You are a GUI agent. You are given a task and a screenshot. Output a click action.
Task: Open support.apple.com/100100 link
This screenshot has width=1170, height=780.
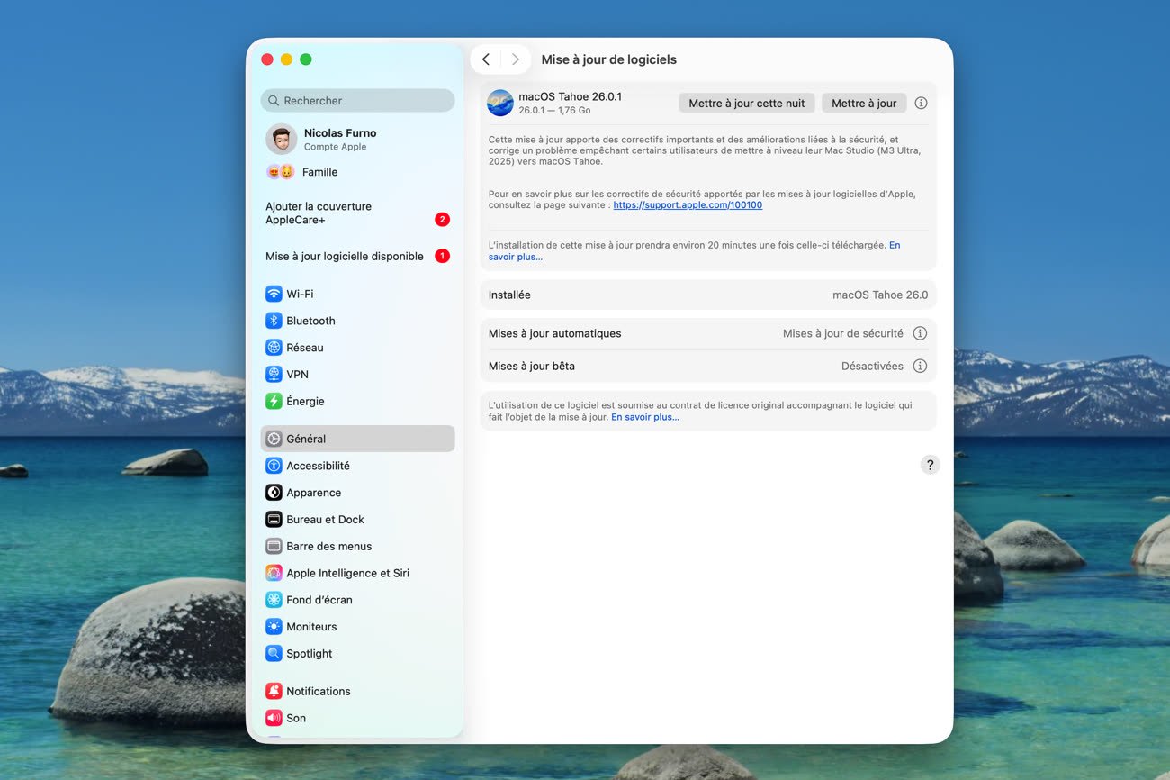pos(688,205)
